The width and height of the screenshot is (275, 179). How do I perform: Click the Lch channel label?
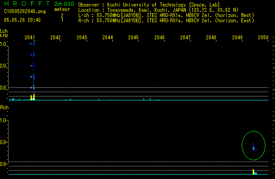[4, 31]
